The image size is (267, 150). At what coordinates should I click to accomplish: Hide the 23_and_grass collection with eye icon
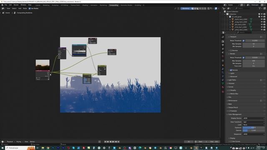click(262, 17)
